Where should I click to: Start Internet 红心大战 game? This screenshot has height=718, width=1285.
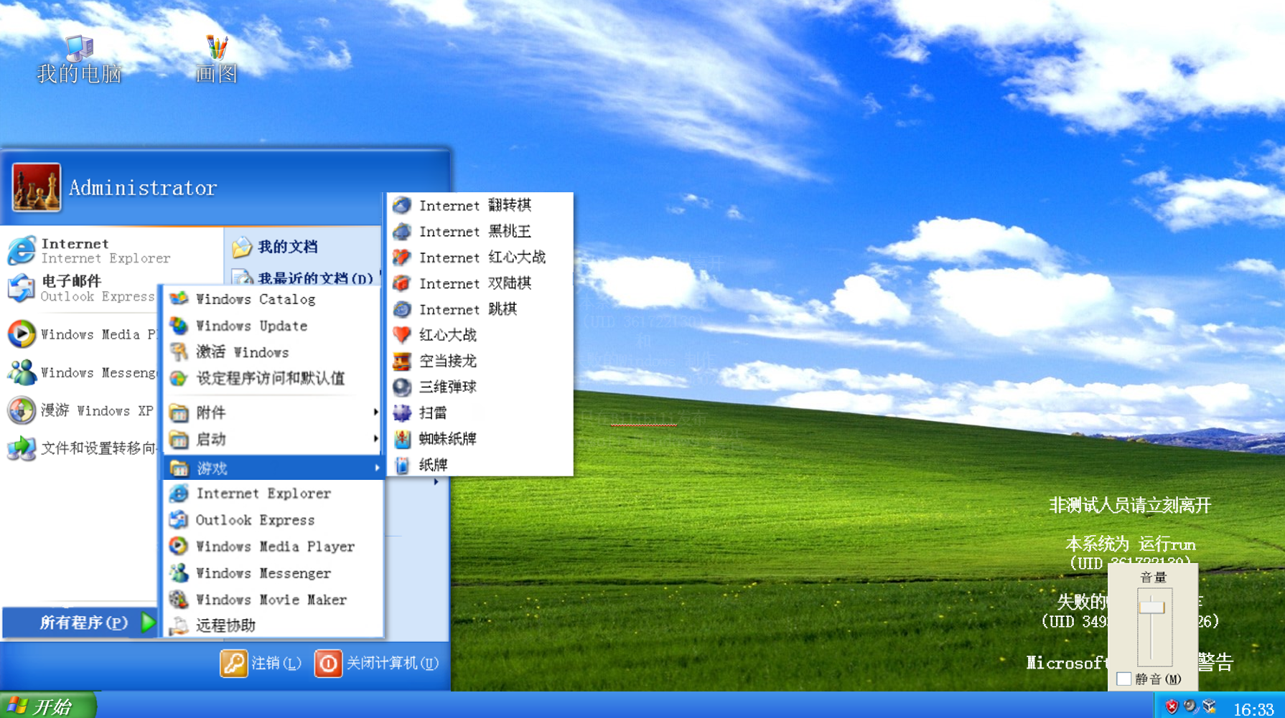[x=480, y=258]
